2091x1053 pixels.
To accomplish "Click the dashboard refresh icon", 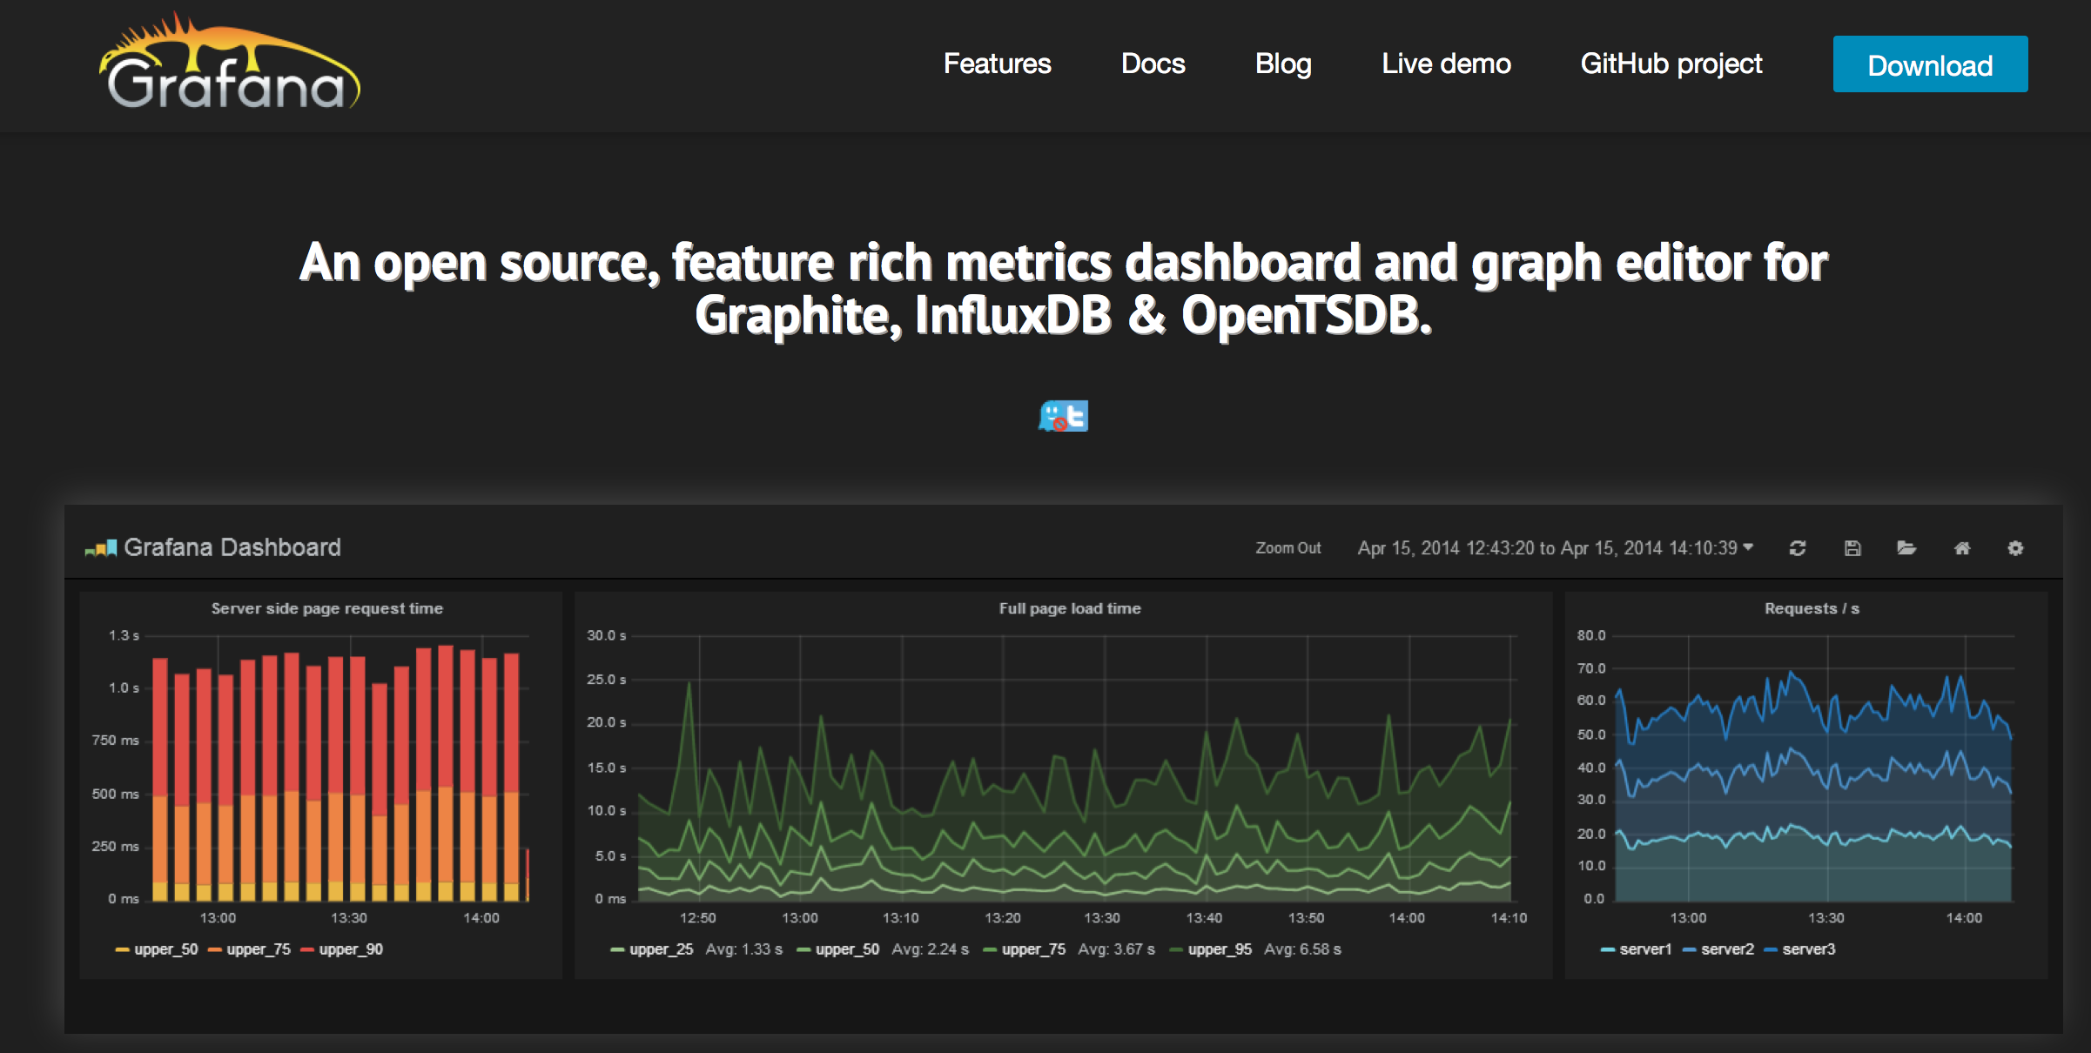I will pos(1798,548).
